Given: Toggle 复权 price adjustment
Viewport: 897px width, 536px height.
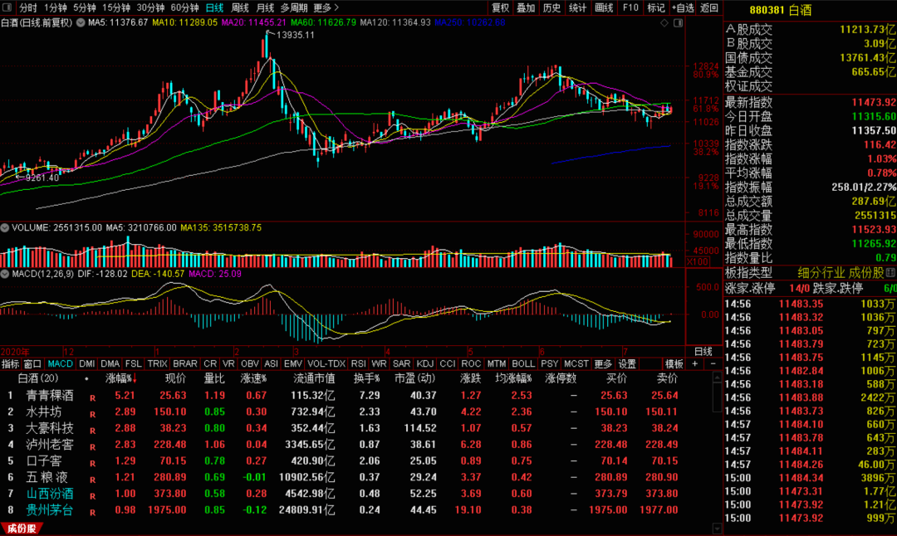Looking at the screenshot, I should coord(500,7).
